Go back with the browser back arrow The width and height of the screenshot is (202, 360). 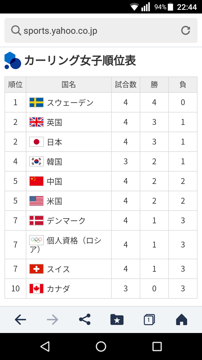(20, 319)
